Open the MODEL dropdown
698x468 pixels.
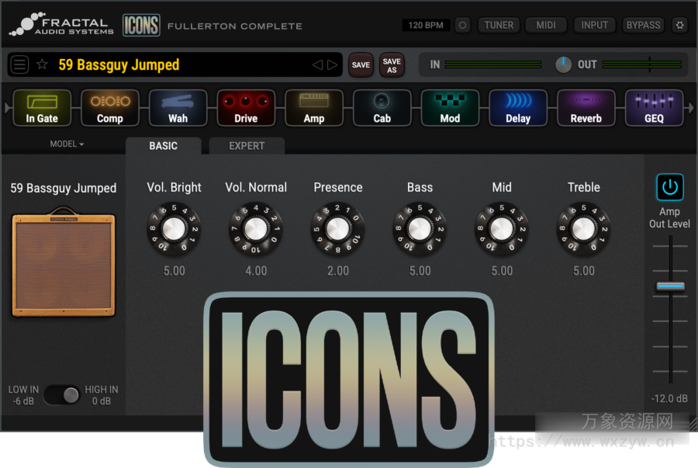(66, 144)
